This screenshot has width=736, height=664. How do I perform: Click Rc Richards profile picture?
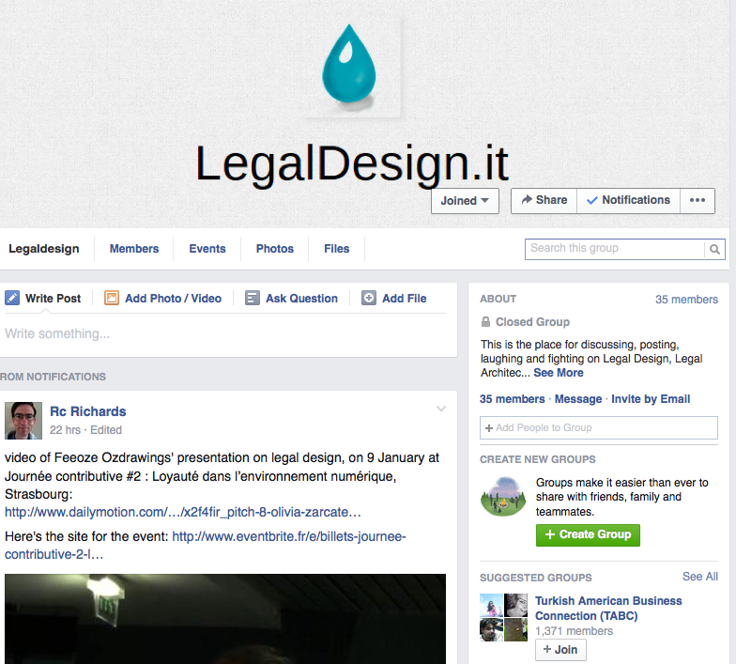(x=23, y=421)
